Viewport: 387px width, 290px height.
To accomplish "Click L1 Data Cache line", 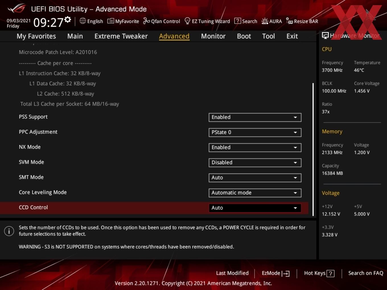I will 63,83.
